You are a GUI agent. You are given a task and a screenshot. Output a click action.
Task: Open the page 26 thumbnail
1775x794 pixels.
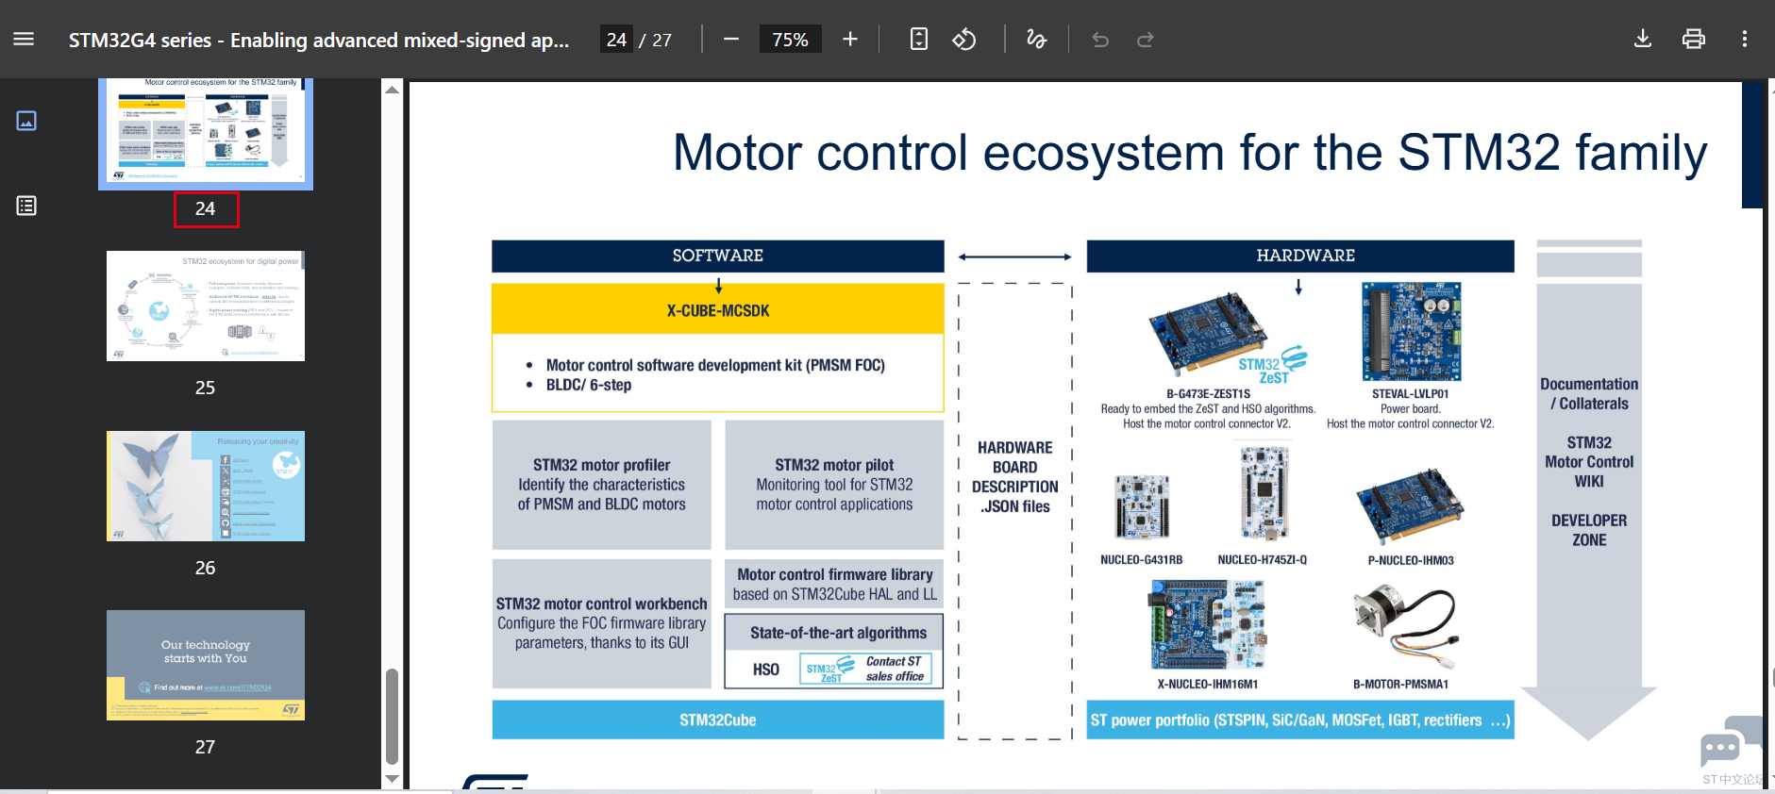tap(206, 486)
